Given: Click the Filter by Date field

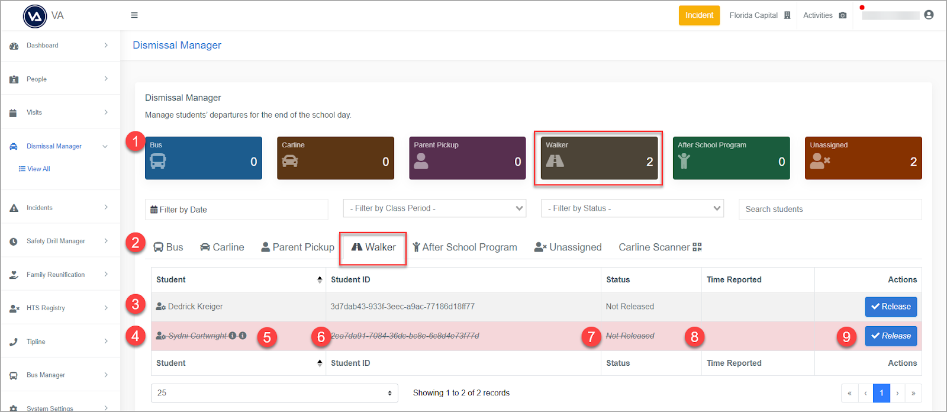Looking at the screenshot, I should pos(237,210).
